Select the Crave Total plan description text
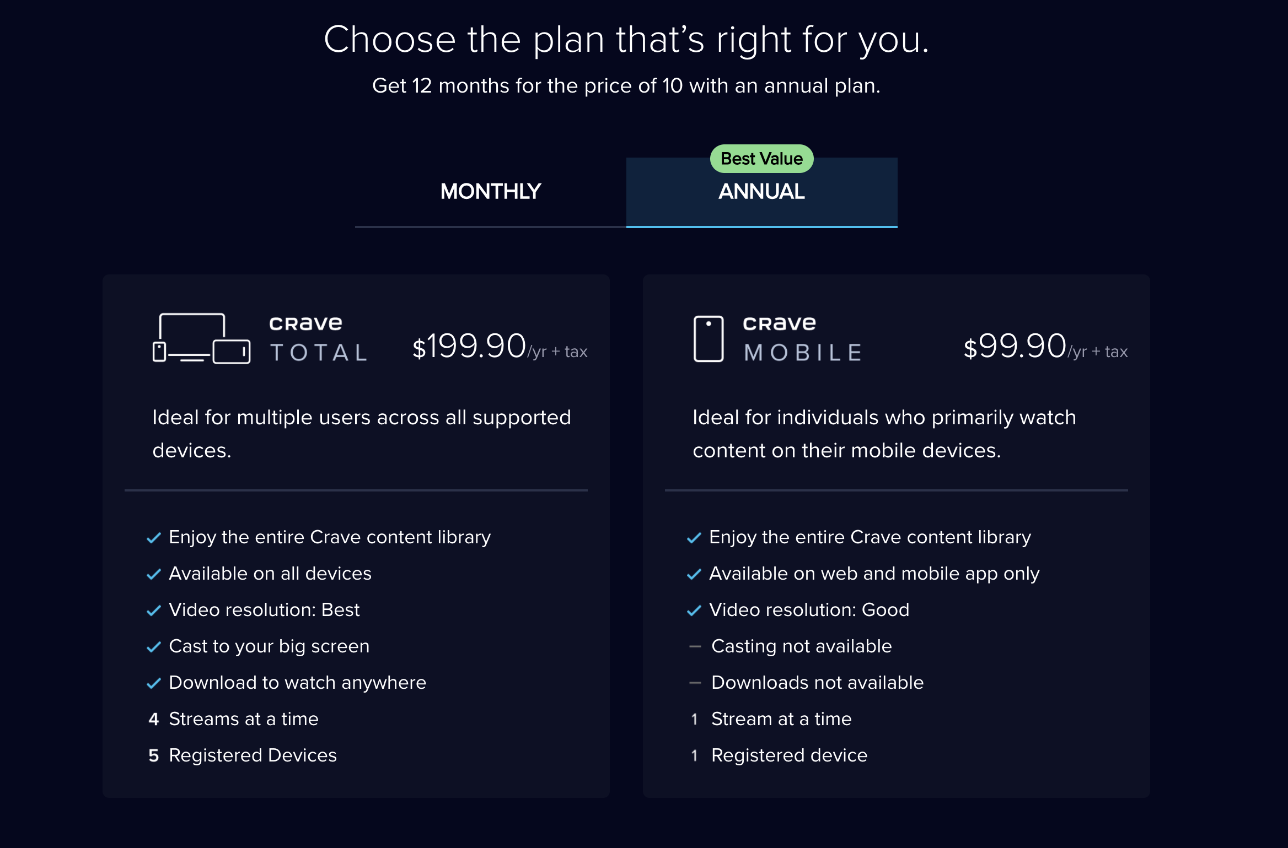Screen dimensions: 1288x848 [x=362, y=434]
